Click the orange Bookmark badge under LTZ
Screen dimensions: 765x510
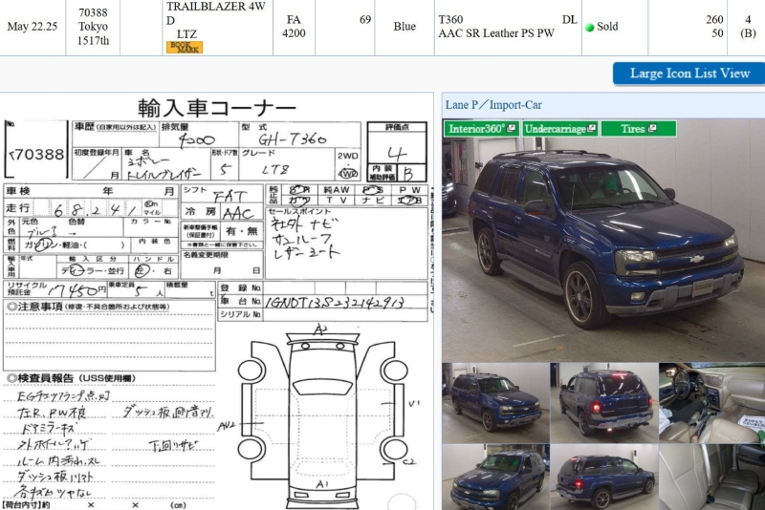[185, 47]
